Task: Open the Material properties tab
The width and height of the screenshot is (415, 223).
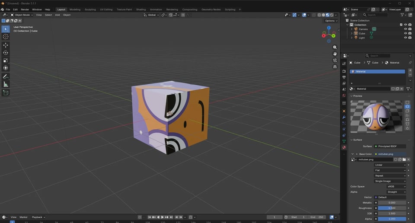Action: click(344, 147)
